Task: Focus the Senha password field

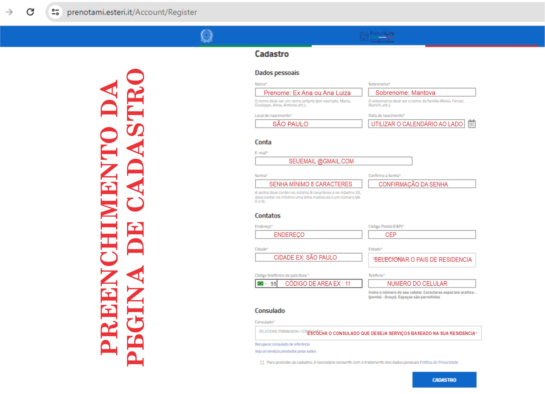Action: coord(309,184)
